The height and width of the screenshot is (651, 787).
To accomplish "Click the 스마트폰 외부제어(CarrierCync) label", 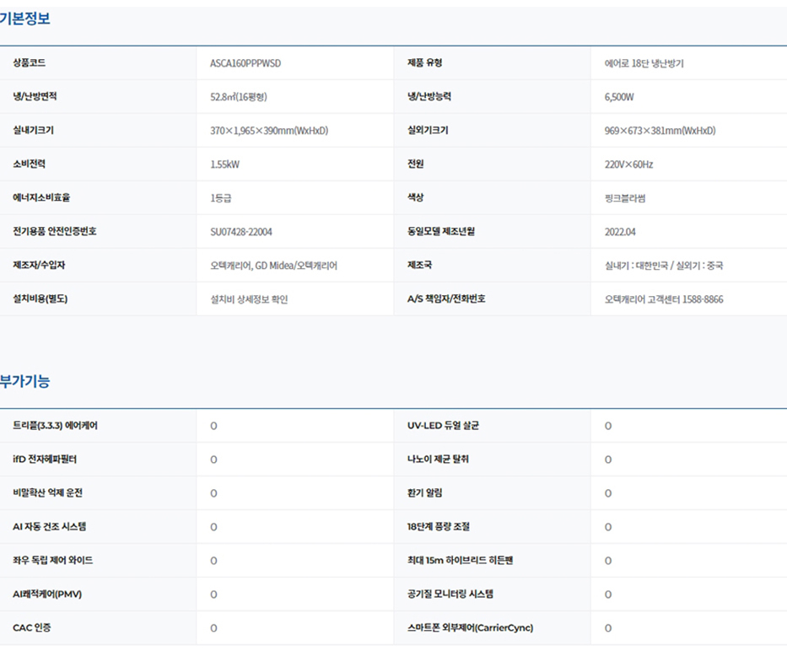I will pyautogui.click(x=470, y=628).
